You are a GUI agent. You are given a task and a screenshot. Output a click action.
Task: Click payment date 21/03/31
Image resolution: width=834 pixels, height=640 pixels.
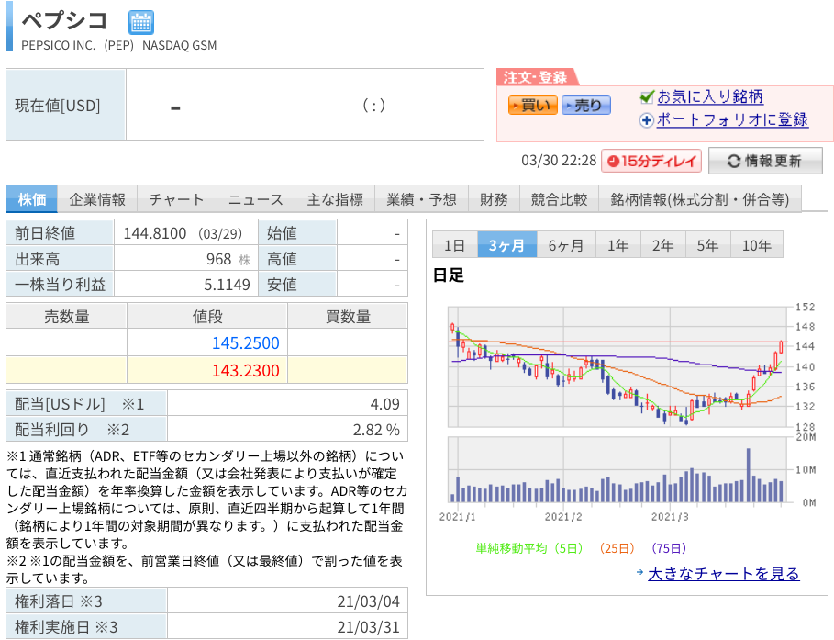point(368,627)
